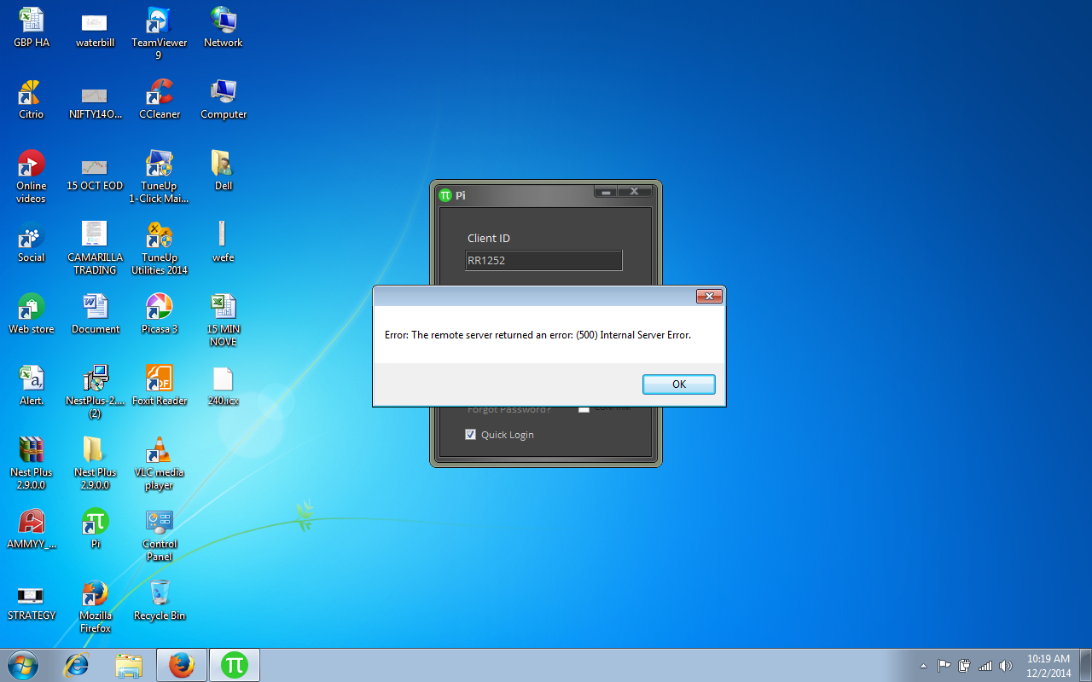The height and width of the screenshot is (682, 1092).
Task: Open the volume speaker tray icon
Action: [1006, 666]
